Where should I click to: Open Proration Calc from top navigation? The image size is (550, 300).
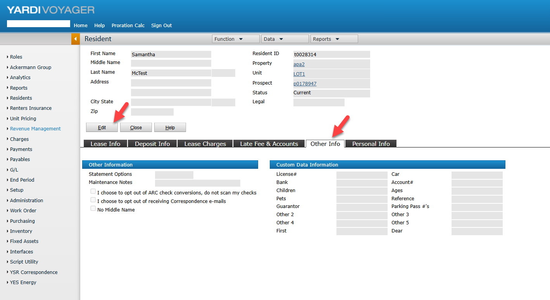(128, 26)
